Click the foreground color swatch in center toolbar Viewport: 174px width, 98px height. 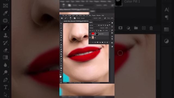coord(60,77)
